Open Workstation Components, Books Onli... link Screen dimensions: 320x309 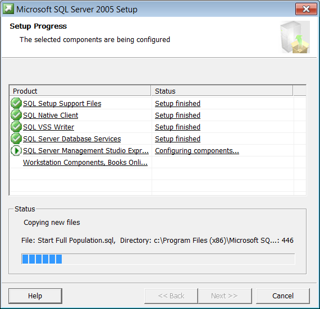point(85,163)
